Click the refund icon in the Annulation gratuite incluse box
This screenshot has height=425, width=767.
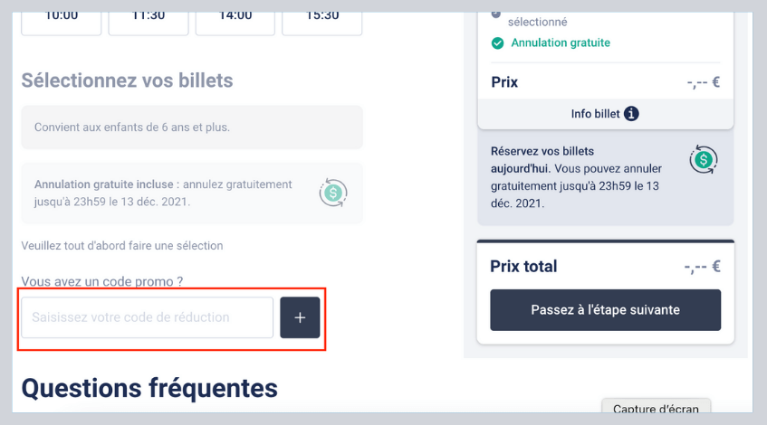(x=333, y=193)
